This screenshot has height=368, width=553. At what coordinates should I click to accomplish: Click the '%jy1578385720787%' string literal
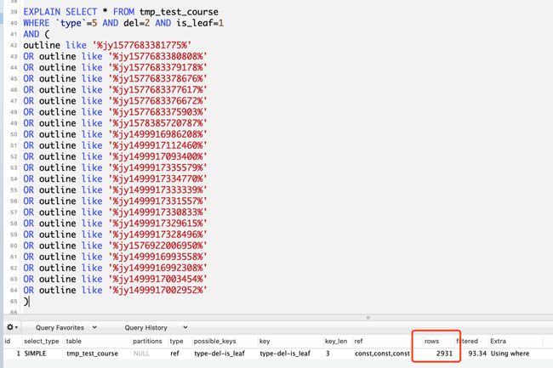tap(157, 123)
